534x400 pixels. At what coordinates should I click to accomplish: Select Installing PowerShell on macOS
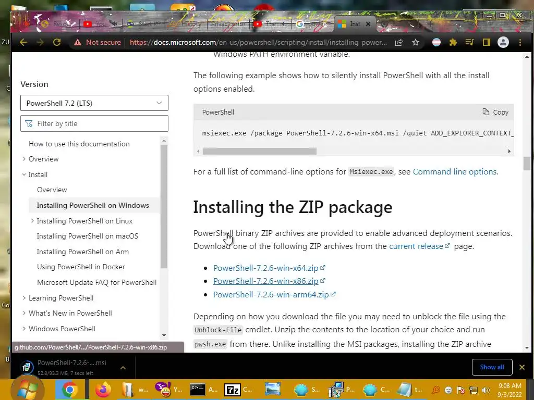click(x=88, y=236)
